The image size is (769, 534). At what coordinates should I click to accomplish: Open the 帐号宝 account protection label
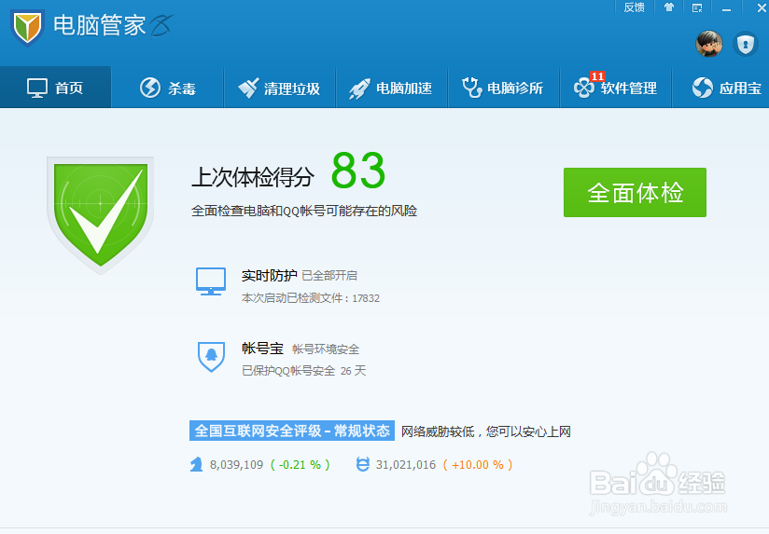pos(262,349)
